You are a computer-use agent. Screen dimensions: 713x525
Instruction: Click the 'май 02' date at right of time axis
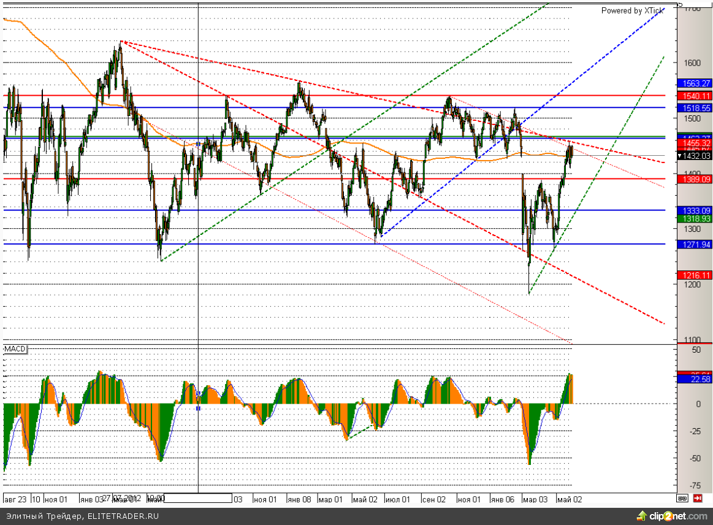568,499
